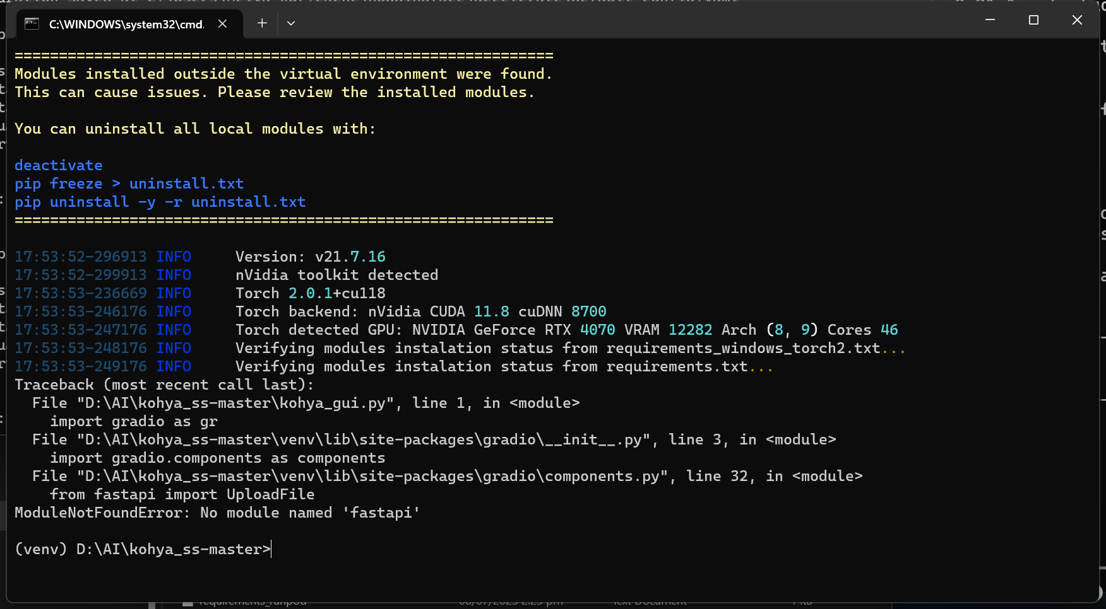Maximize the terminal window
Viewport: 1106px width, 609px height.
[1033, 20]
